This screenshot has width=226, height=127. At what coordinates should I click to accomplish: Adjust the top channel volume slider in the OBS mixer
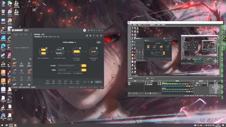pos(175,86)
